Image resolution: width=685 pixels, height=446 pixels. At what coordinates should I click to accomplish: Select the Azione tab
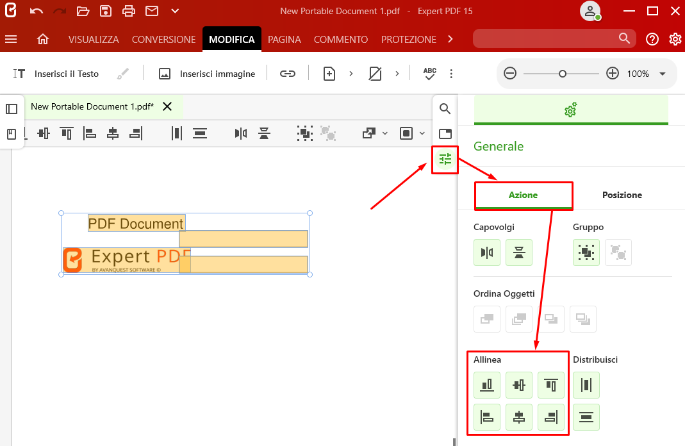[x=524, y=195]
